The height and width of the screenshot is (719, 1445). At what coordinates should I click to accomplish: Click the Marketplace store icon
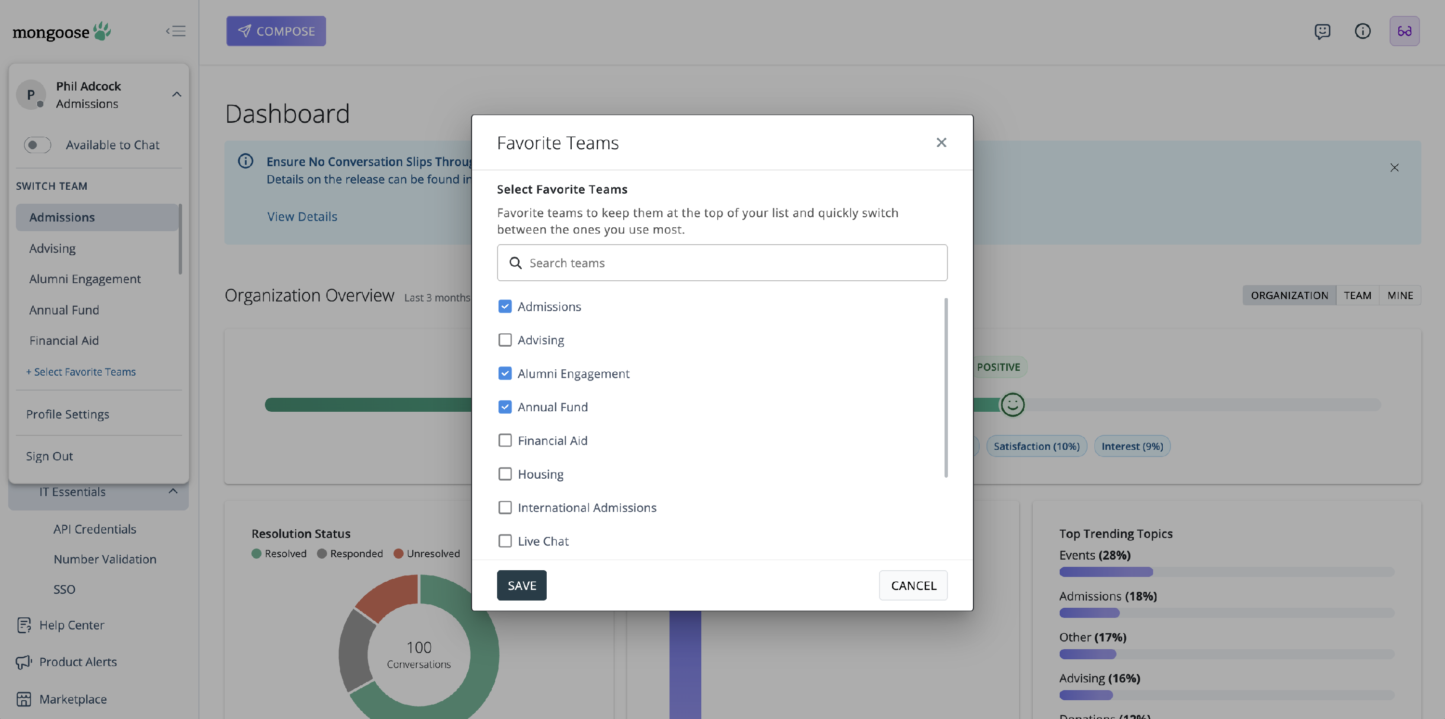coord(24,699)
